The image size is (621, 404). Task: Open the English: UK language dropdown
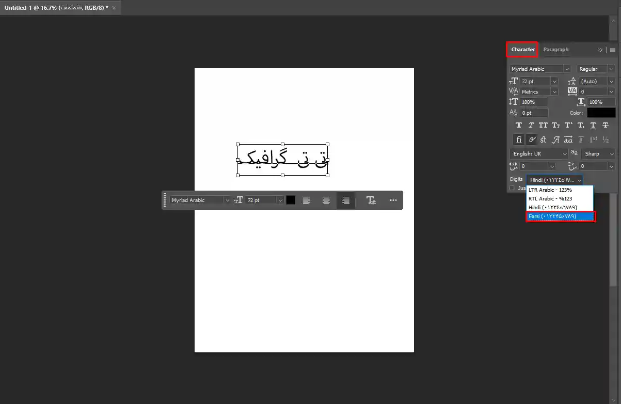(539, 154)
